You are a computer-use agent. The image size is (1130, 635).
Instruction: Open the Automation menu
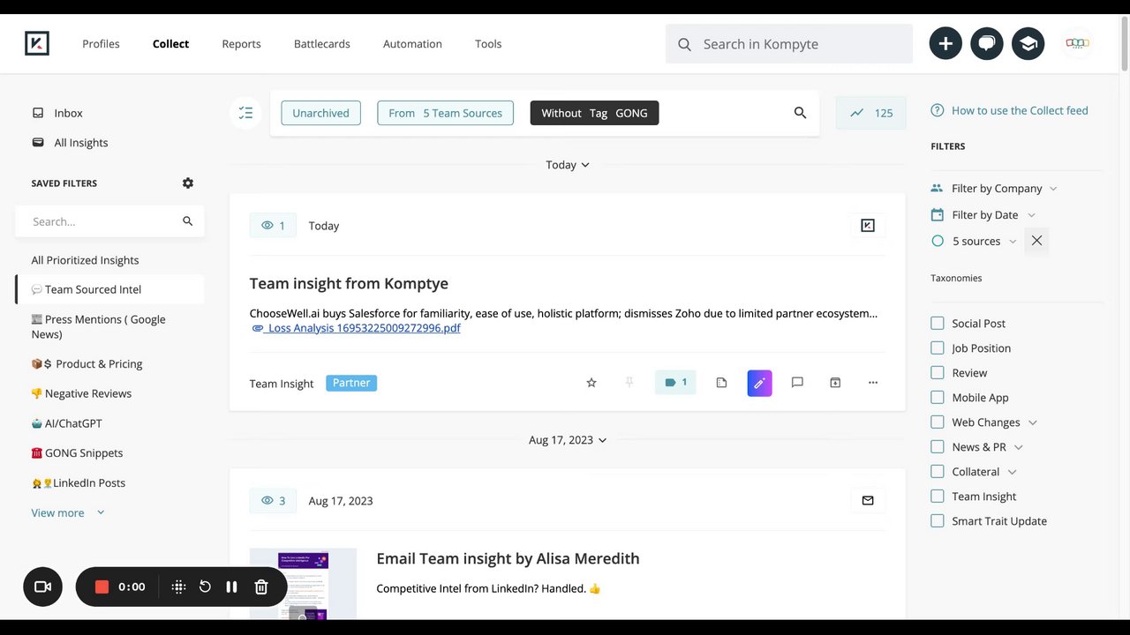click(412, 44)
